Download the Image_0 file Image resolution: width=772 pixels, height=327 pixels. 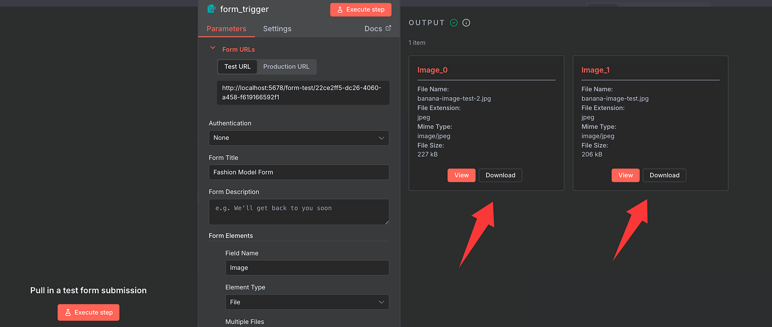[x=500, y=175]
